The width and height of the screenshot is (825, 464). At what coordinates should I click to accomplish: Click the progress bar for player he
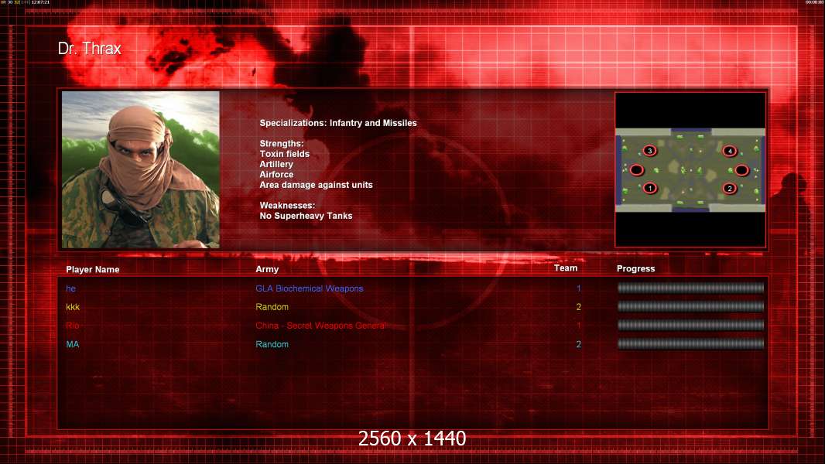pyautogui.click(x=690, y=288)
